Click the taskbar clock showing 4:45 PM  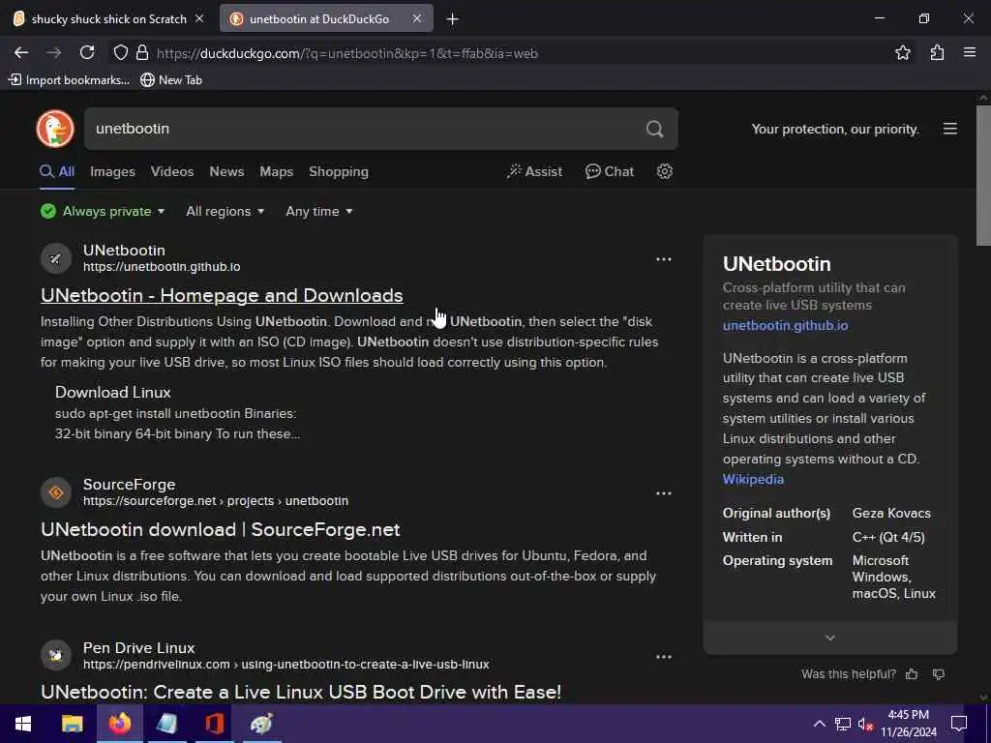[x=908, y=724]
